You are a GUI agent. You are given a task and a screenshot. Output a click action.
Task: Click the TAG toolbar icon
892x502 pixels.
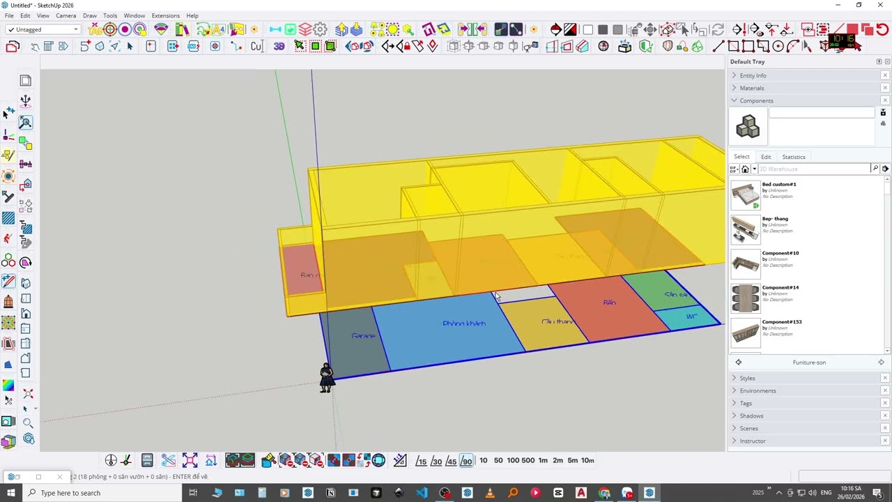pos(95,29)
